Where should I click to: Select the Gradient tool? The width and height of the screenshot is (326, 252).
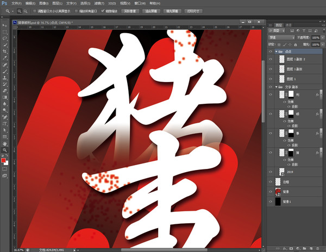[4, 97]
